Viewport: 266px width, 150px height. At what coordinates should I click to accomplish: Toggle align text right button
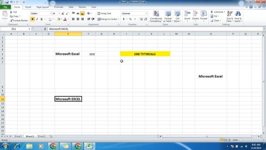(x=82, y=19)
